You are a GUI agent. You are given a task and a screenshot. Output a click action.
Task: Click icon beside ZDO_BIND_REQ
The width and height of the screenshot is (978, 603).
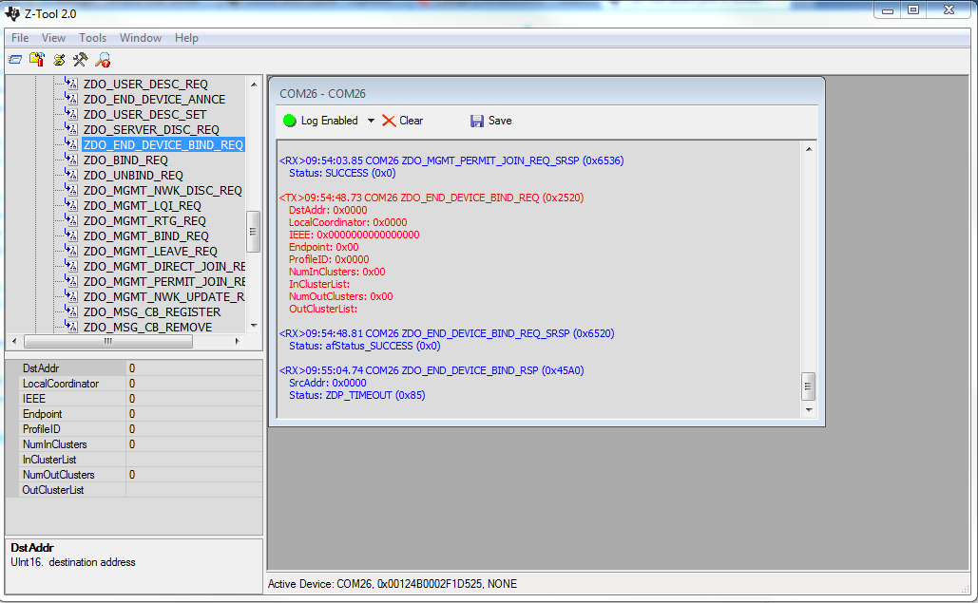tap(71, 160)
